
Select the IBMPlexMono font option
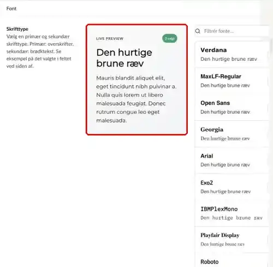pos(232,213)
